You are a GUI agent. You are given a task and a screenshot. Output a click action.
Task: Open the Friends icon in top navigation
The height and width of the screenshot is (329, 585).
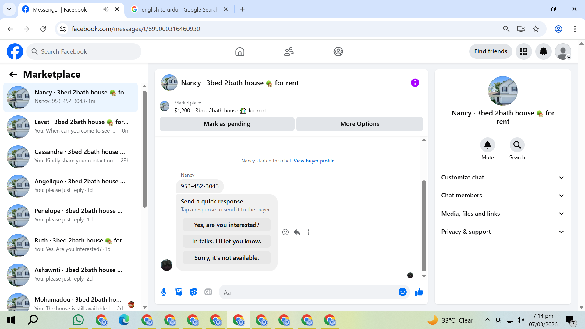pos(289,51)
